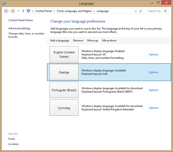This screenshot has width=173, height=152.
Task: Open Control Panel breadcrumb
Action: 43,11
